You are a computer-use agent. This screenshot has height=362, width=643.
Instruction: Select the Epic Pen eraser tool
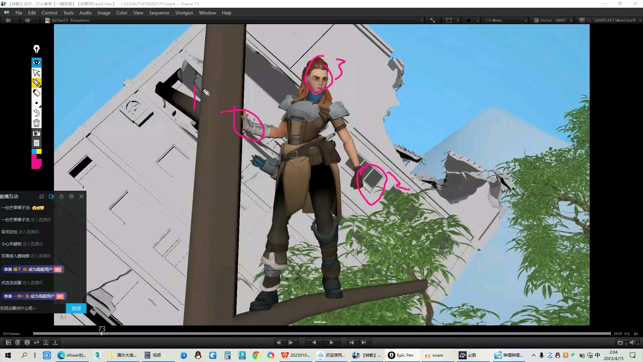(37, 93)
